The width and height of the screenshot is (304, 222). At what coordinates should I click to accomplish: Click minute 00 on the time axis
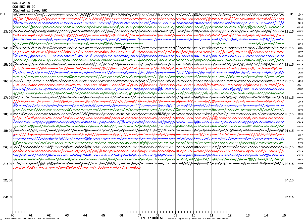(x=13, y=215)
